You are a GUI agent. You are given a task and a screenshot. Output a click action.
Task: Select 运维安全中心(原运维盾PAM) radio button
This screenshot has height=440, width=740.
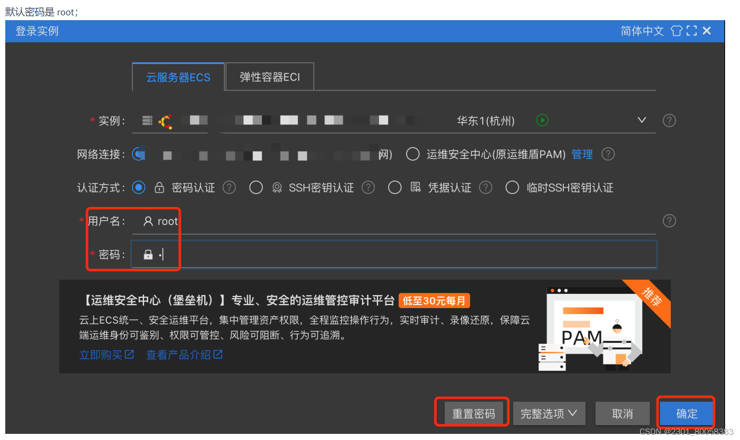413,154
